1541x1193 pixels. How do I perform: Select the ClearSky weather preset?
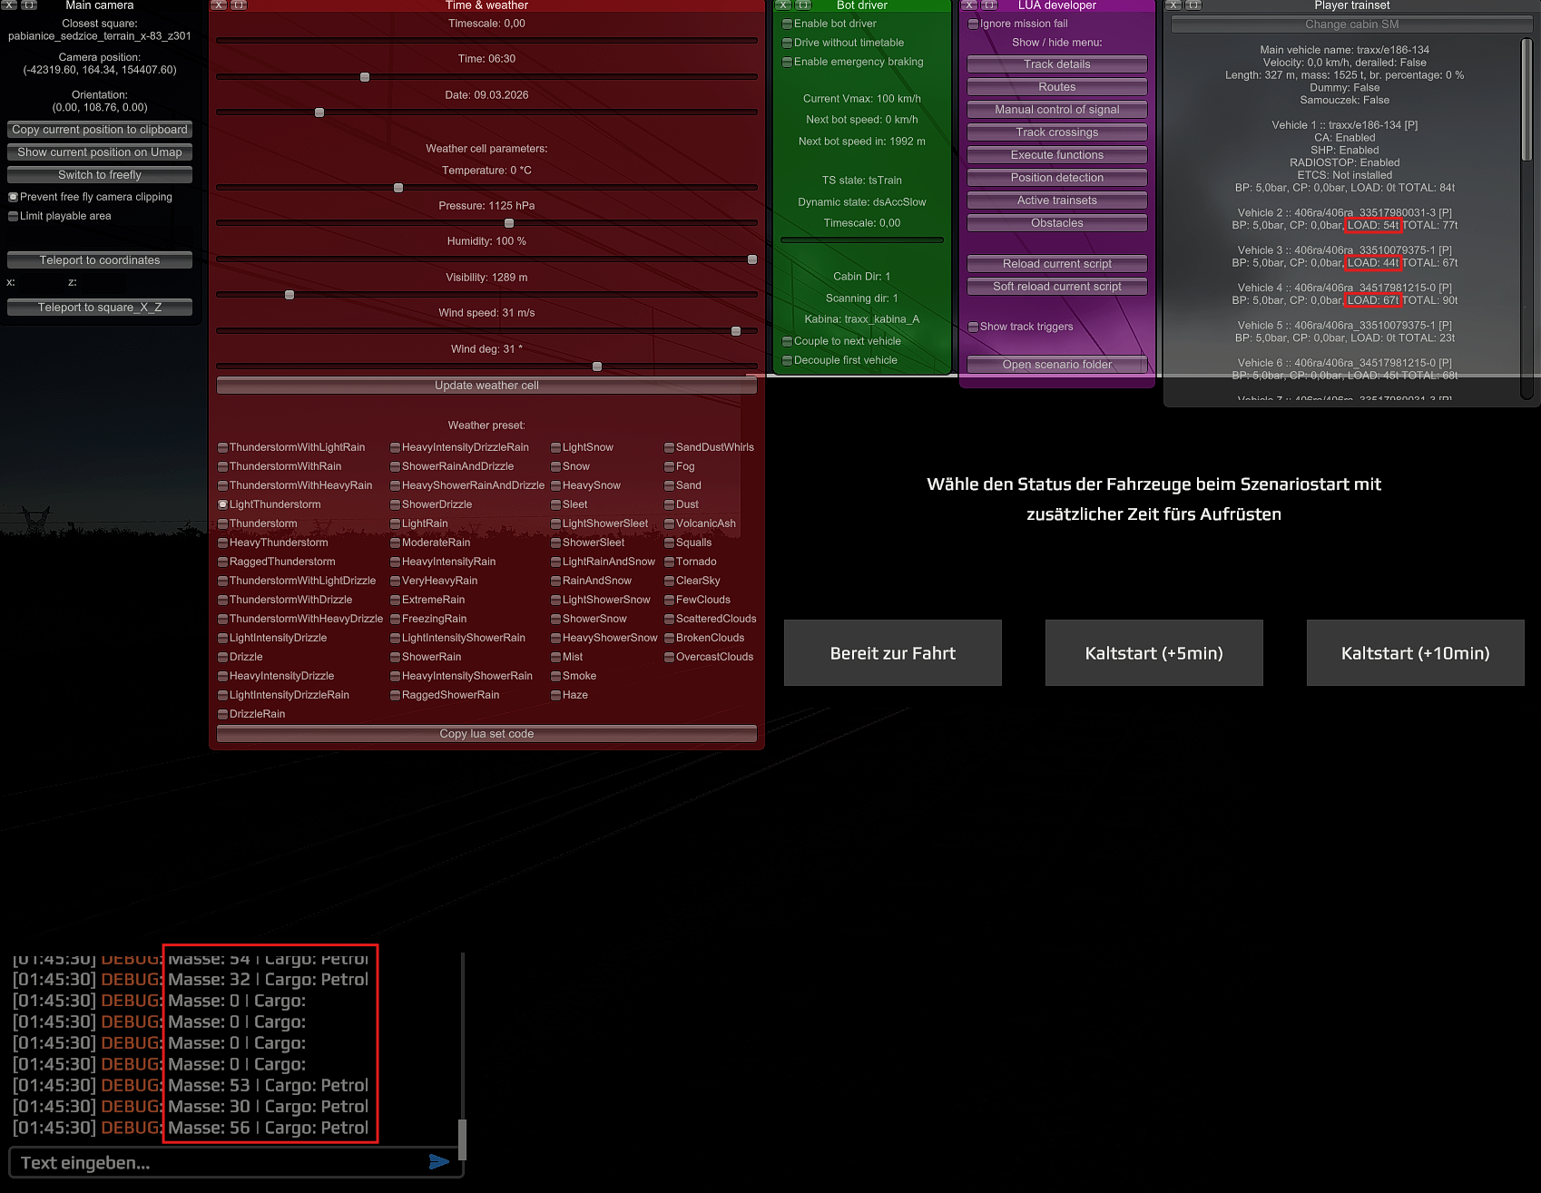click(669, 581)
